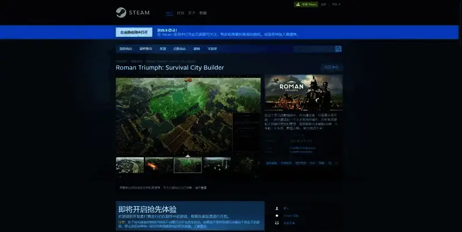Click the Steam achievements feature label

(291, 216)
